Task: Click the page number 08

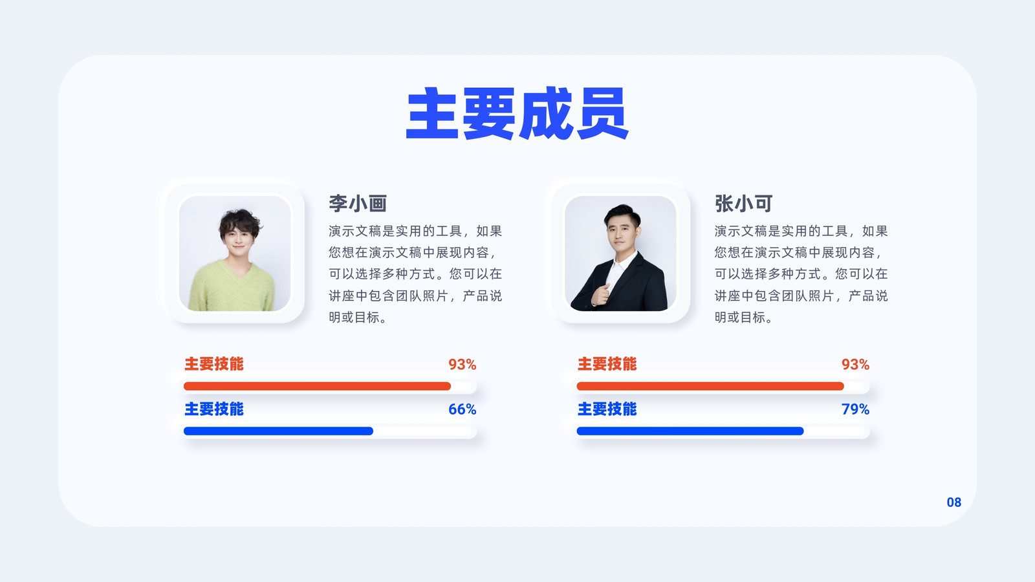Action: tap(954, 502)
